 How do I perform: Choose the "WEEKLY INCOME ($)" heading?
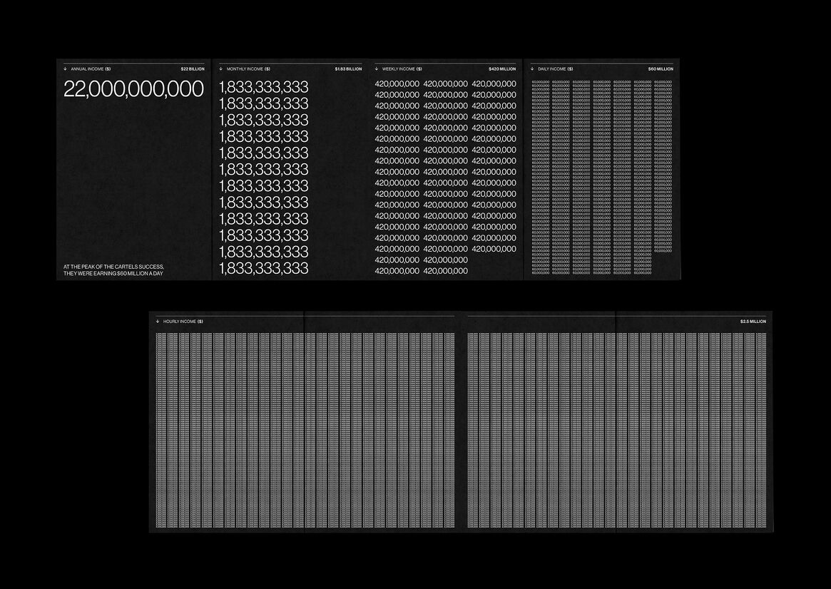click(402, 69)
